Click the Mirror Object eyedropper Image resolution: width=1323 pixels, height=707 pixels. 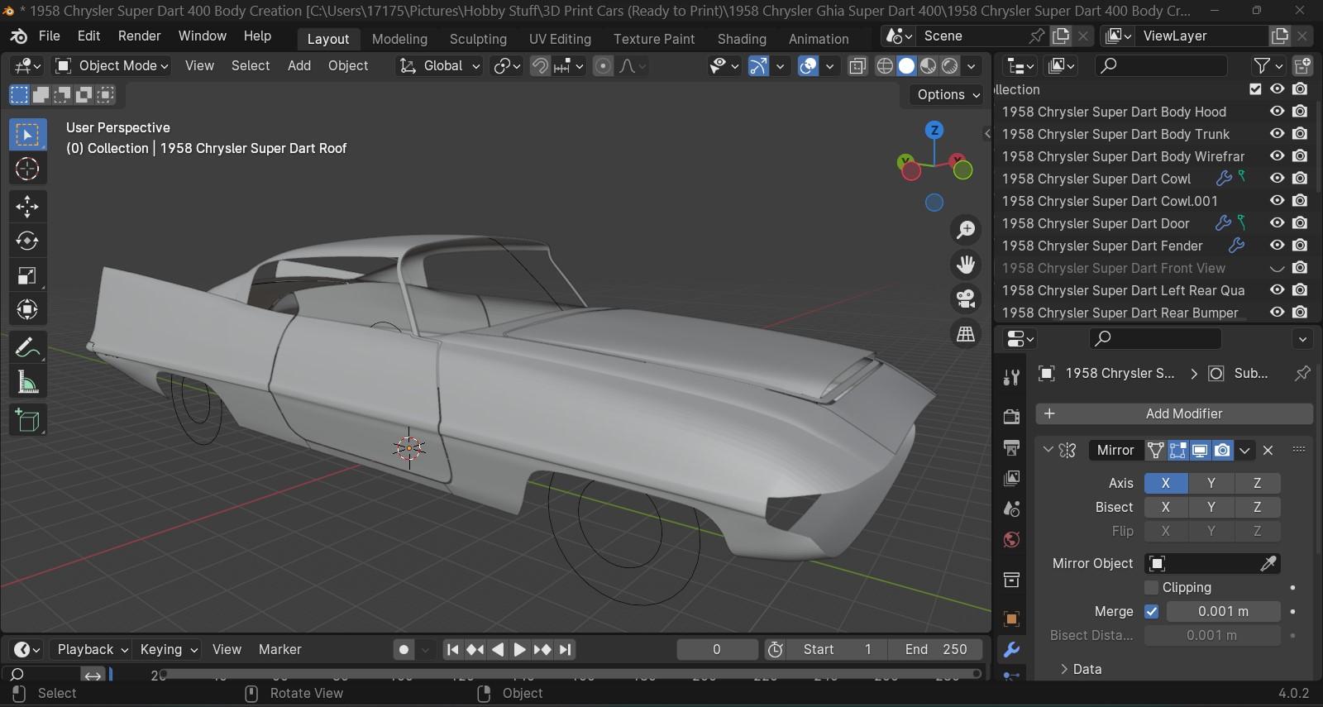1267,563
